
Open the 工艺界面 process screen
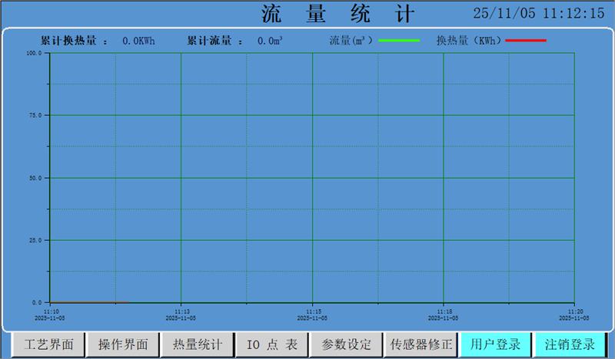49,344
